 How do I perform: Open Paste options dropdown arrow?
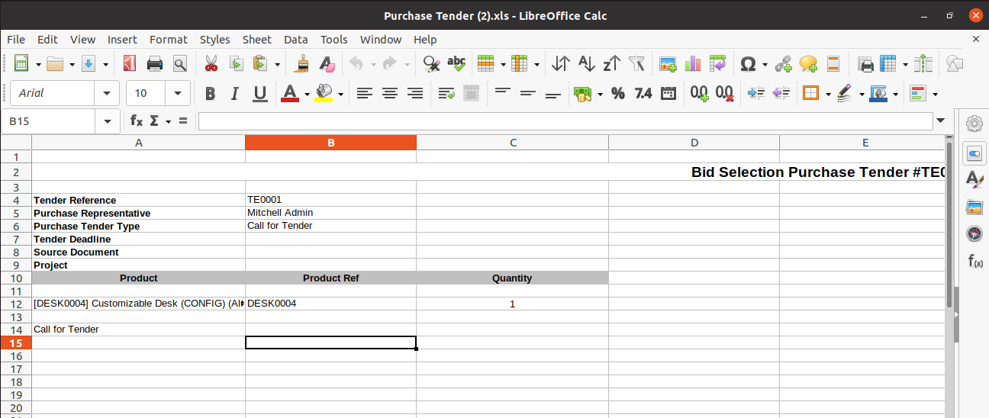277,64
